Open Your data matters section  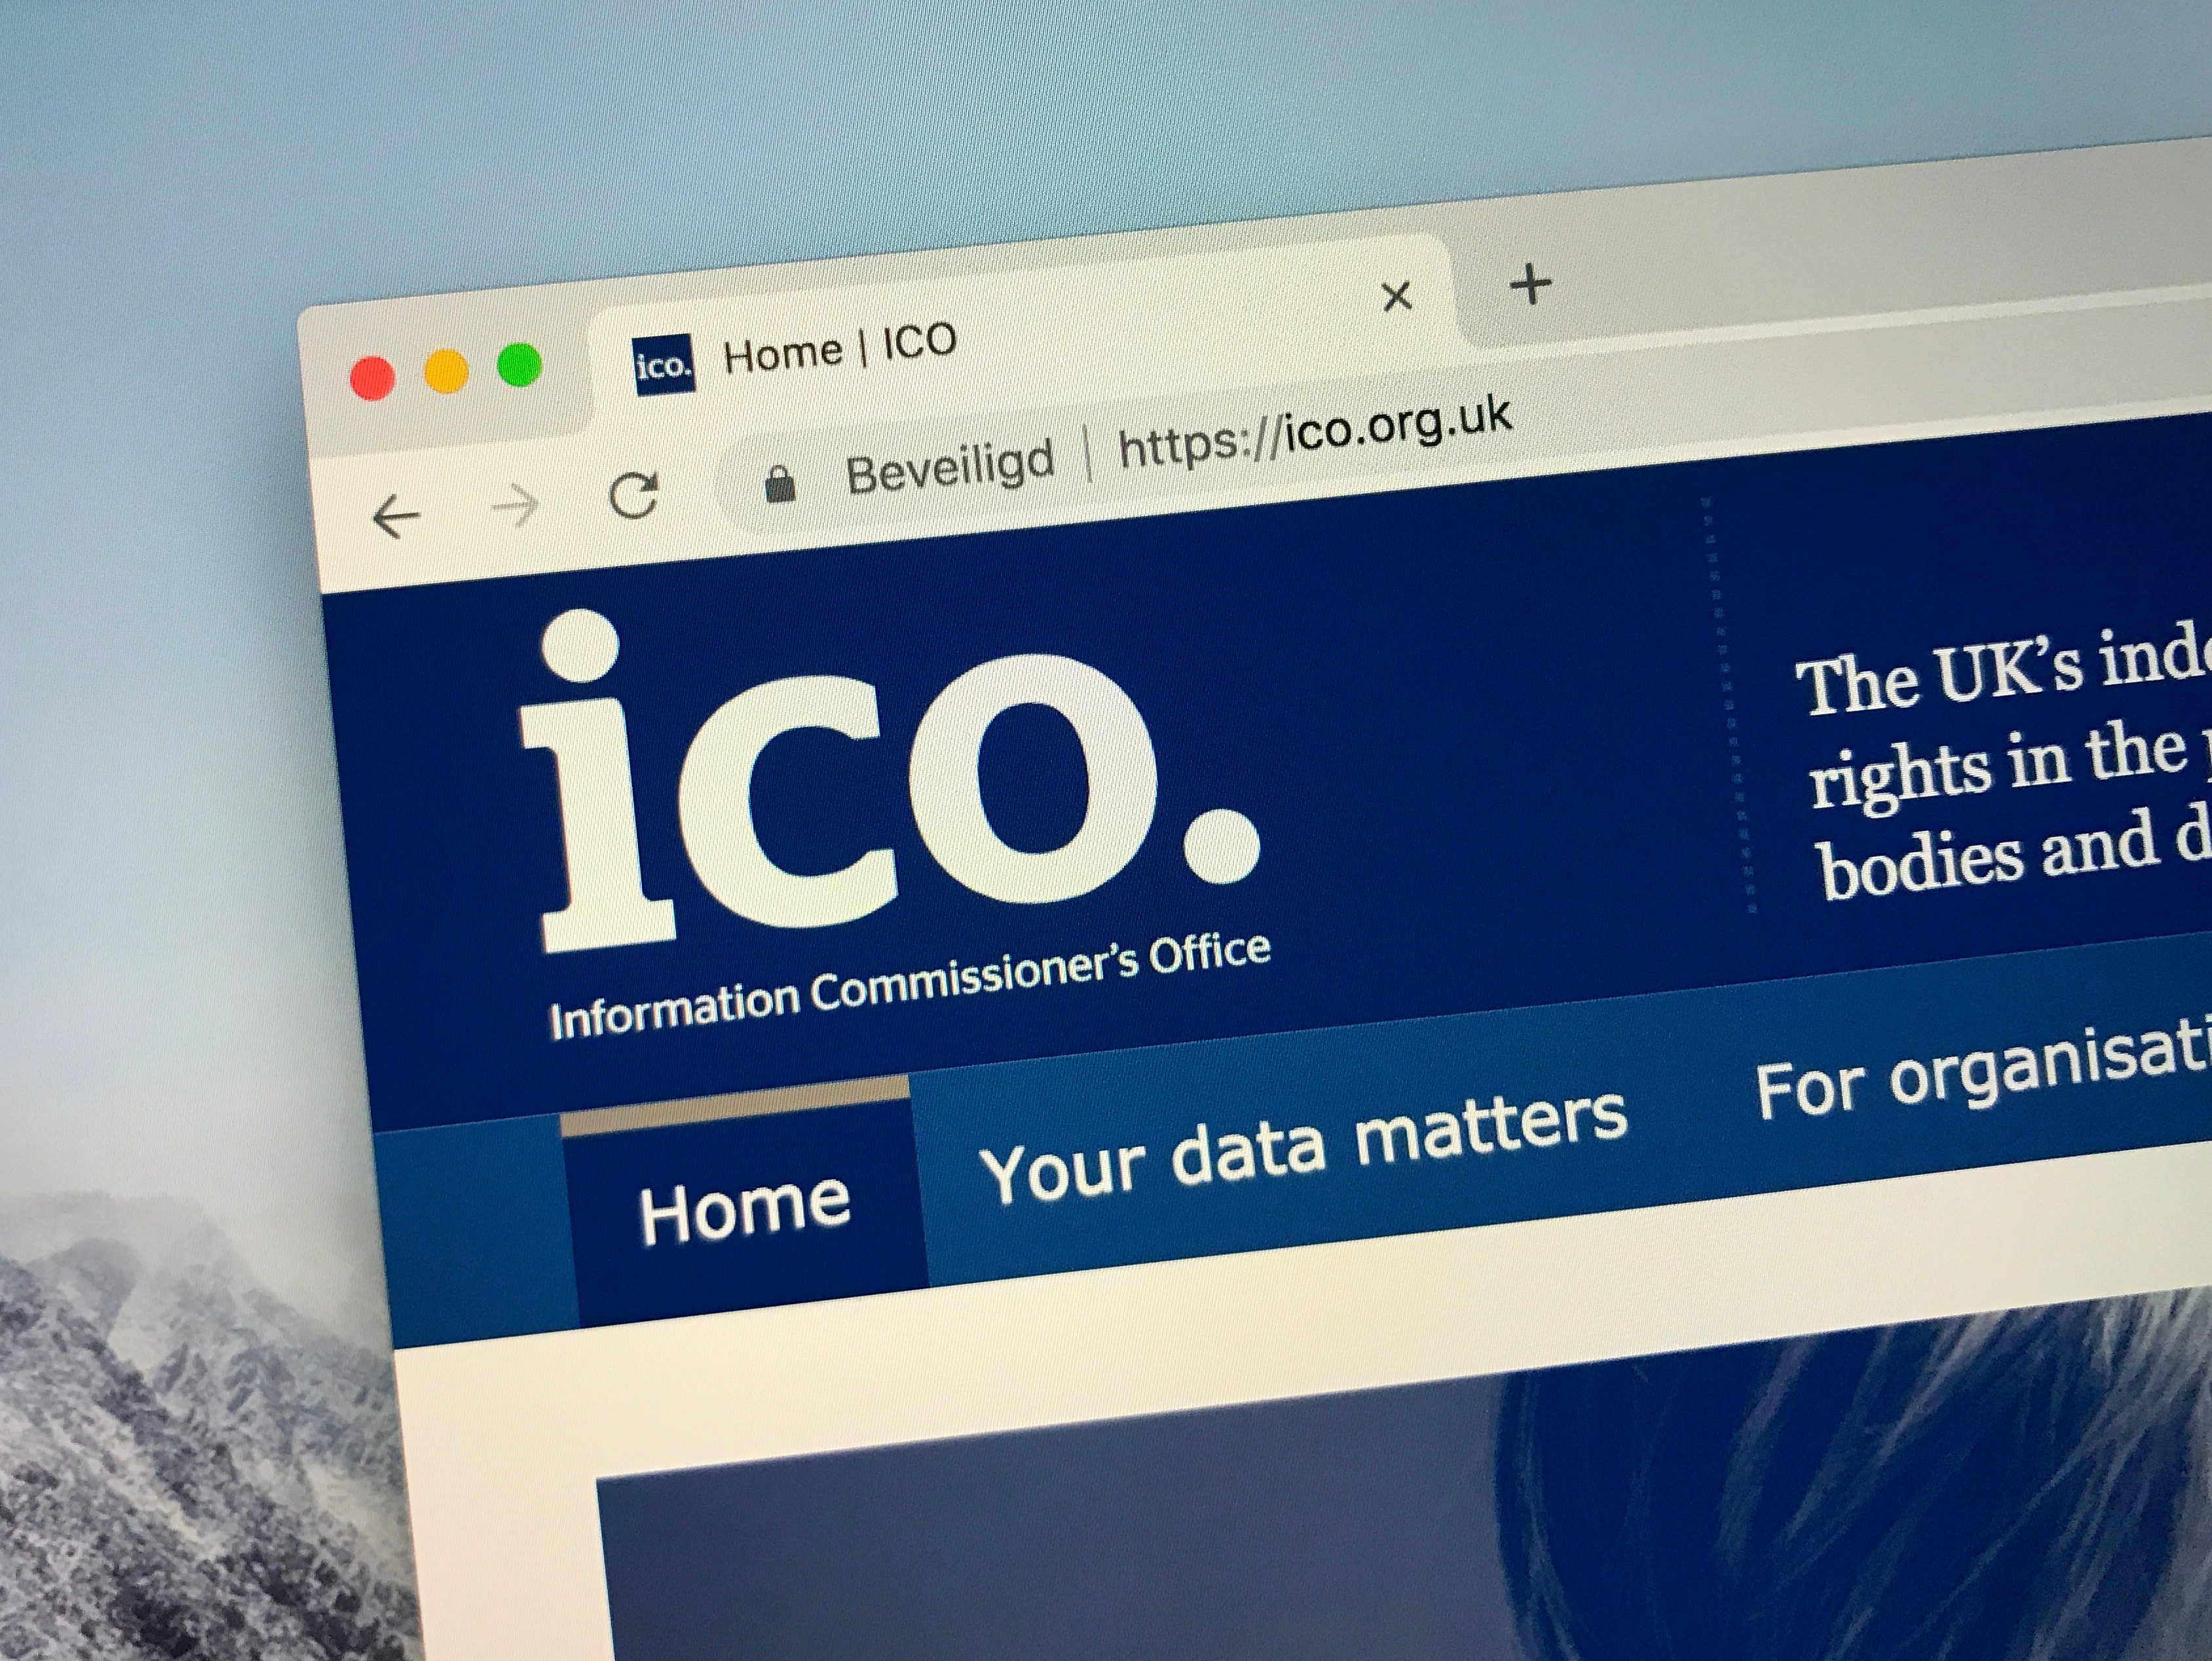(1303, 1146)
